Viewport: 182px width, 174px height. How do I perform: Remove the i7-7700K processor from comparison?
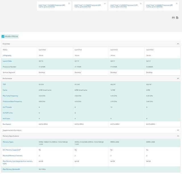(x=105, y=4)
